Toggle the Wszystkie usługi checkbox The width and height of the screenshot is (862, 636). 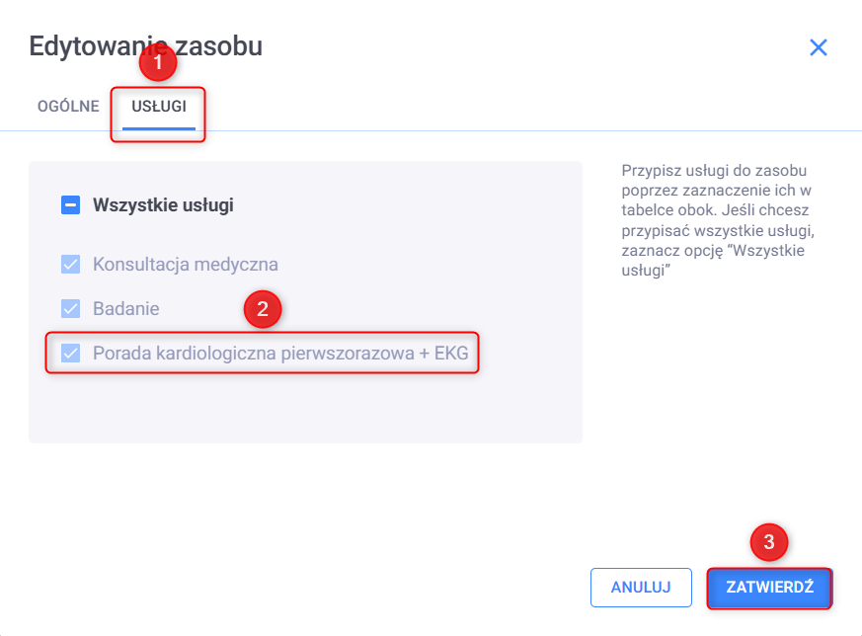[71, 205]
